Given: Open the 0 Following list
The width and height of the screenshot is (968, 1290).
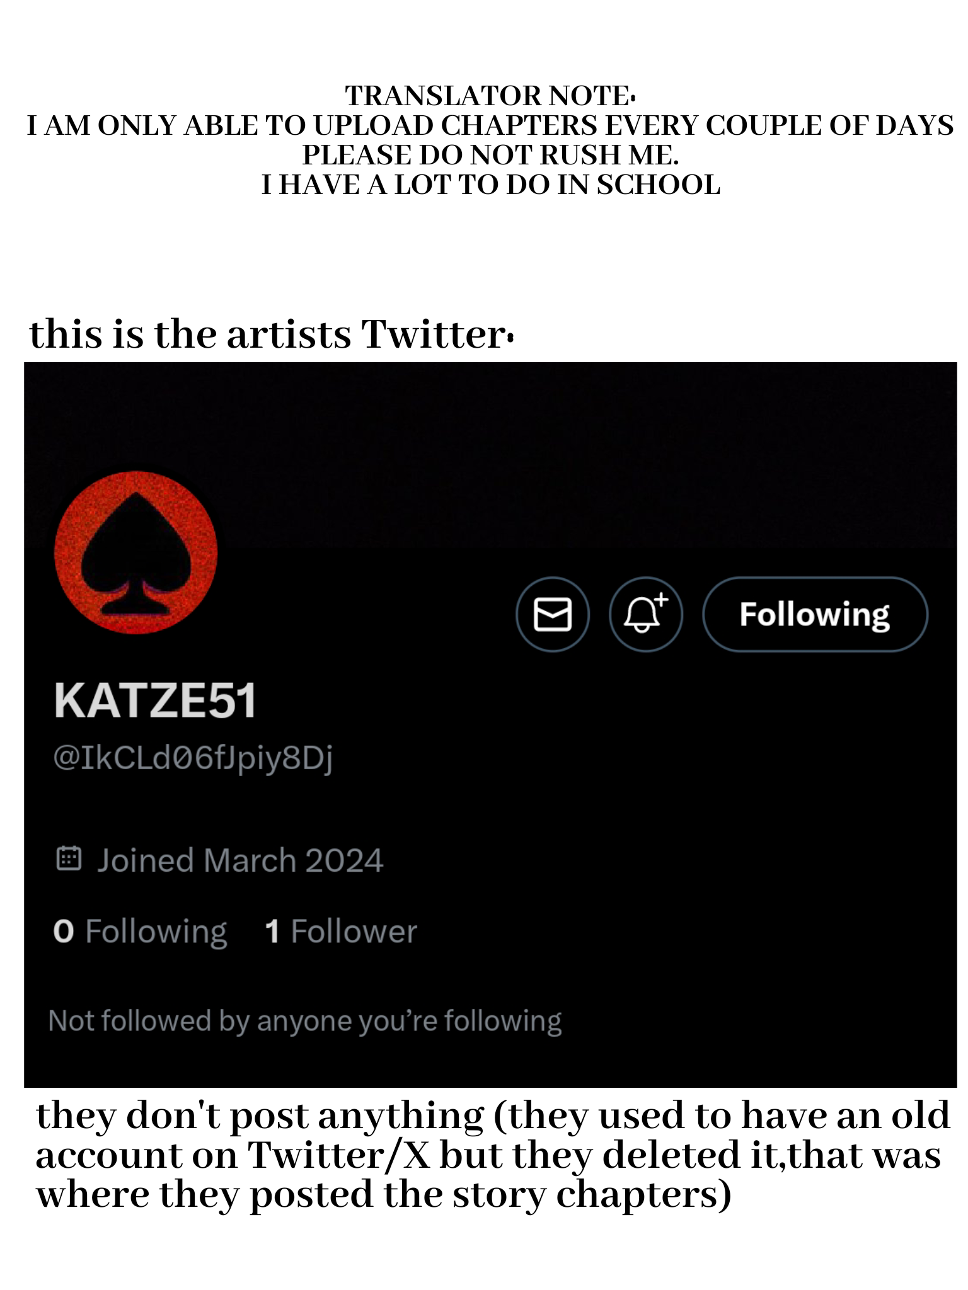Looking at the screenshot, I should click(140, 931).
